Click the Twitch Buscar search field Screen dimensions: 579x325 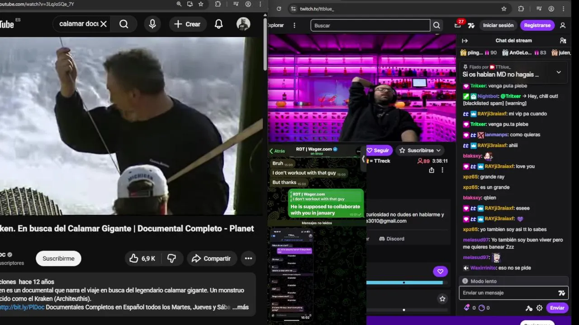click(370, 25)
